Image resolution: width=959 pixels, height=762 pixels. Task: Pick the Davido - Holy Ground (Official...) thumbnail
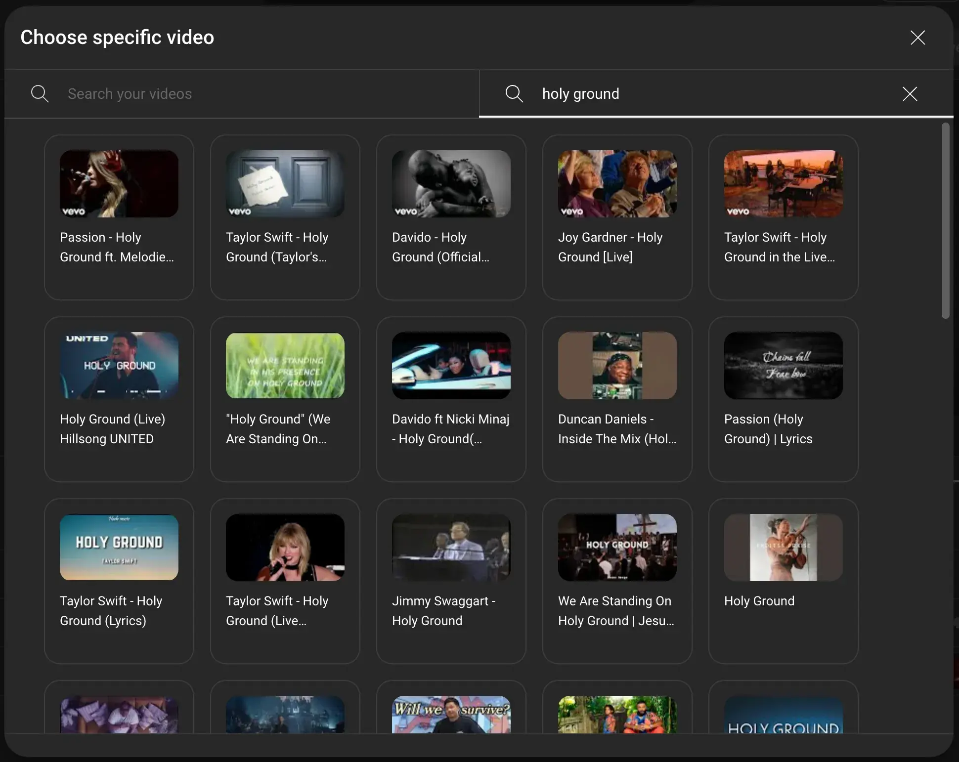click(451, 184)
